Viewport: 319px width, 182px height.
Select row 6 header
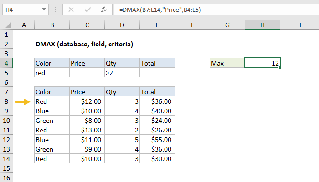click(6, 82)
